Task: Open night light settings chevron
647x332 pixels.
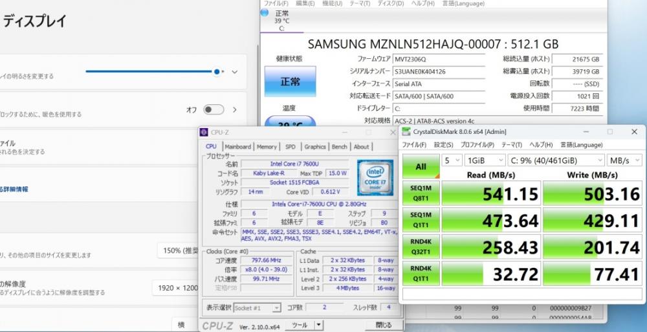Action: click(x=235, y=110)
